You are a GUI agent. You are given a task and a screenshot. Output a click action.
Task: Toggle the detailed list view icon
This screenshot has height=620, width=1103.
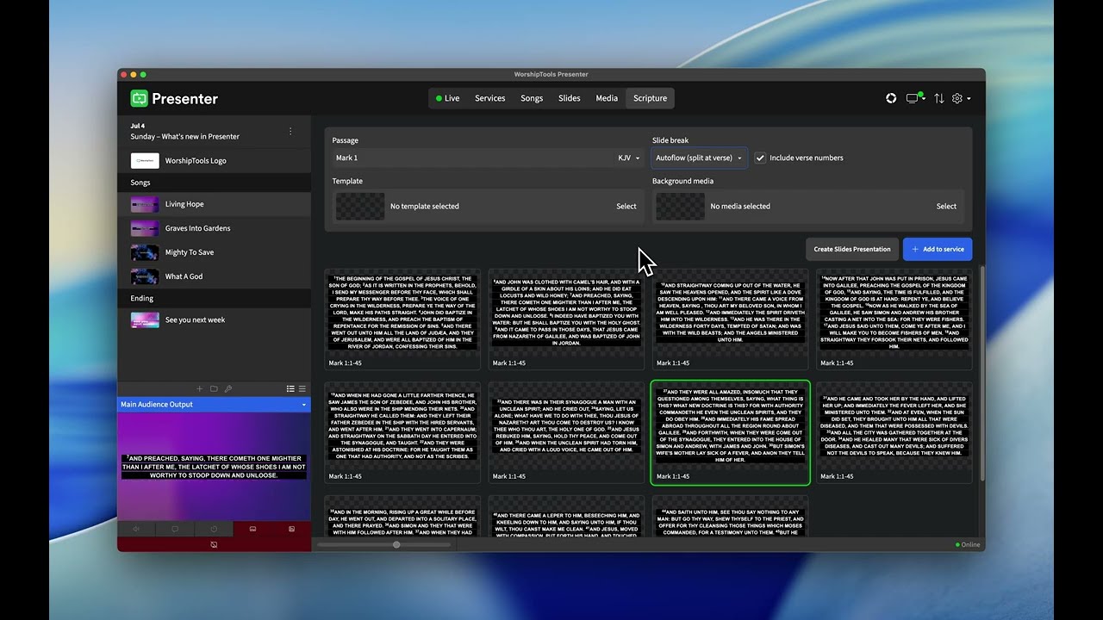290,389
